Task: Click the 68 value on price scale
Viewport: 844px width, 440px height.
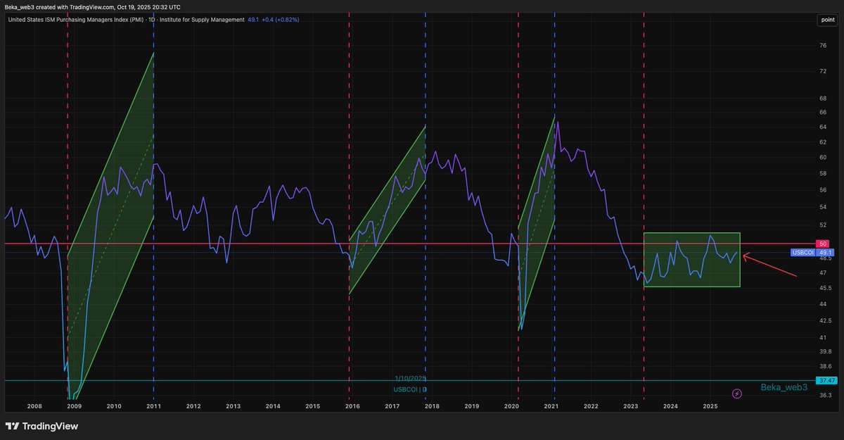Action: pos(823,99)
